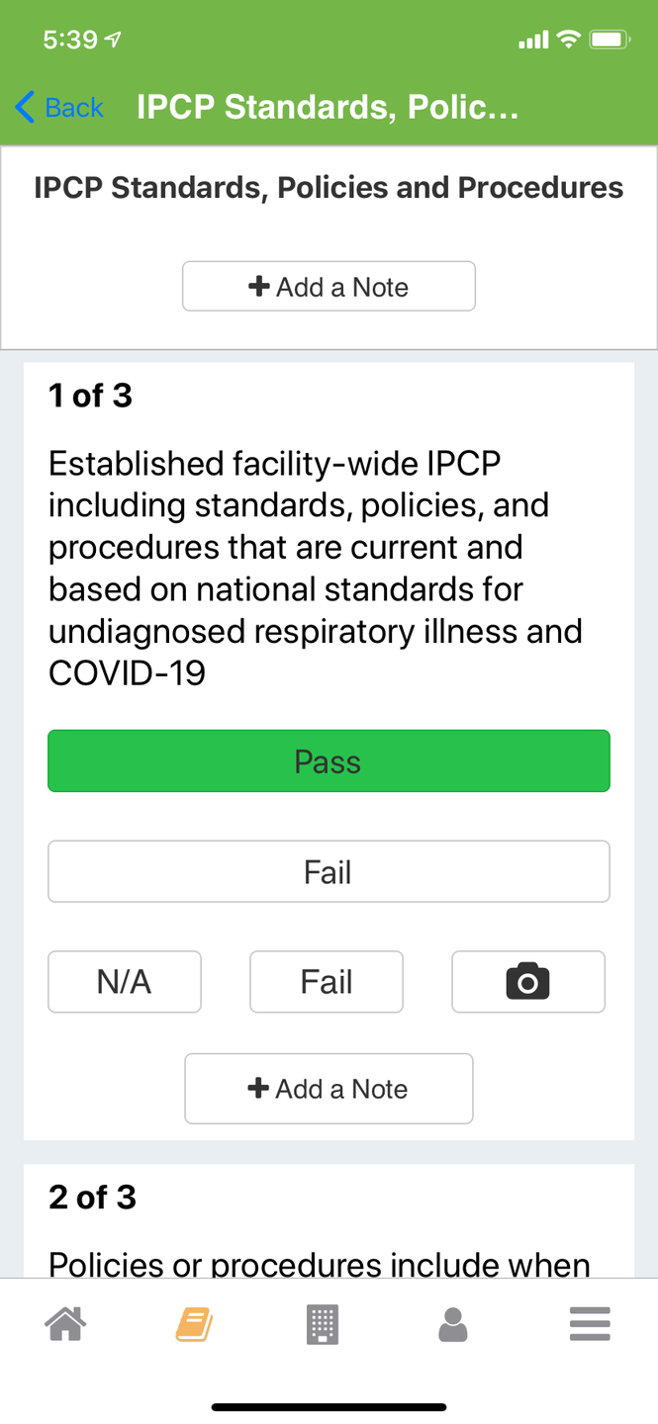658x1424 pixels.
Task: Add a note under the section title
Action: 329,287
